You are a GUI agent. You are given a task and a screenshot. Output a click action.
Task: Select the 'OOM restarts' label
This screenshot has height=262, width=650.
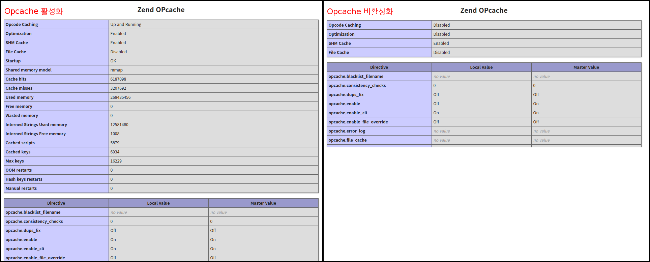(19, 170)
